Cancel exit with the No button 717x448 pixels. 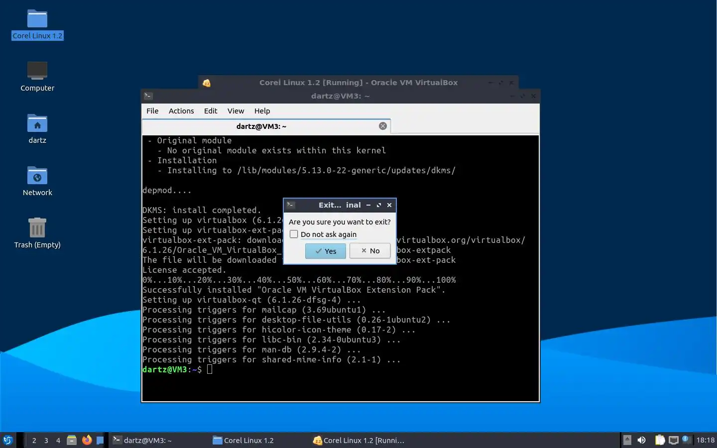(369, 251)
